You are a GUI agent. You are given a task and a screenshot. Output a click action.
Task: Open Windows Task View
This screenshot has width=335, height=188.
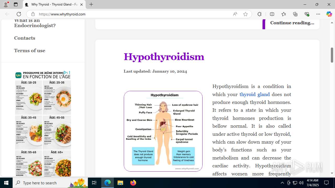(94, 183)
